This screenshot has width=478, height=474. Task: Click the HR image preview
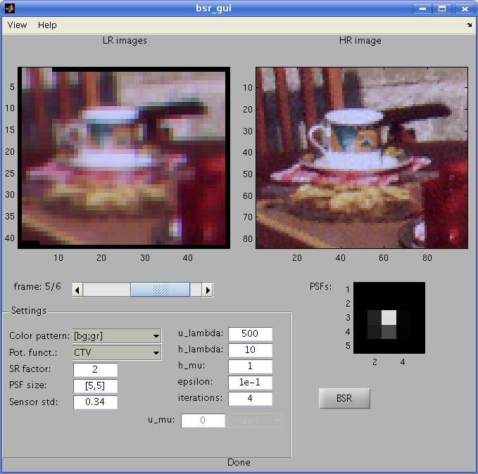(362, 158)
